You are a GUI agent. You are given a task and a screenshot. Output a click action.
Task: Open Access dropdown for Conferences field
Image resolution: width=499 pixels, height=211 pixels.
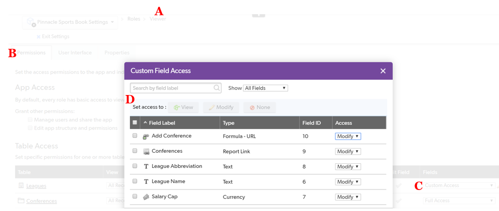348,152
